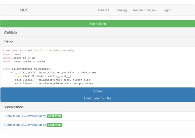Expand the Problem section header
195x138 pixels.
click(10, 32)
